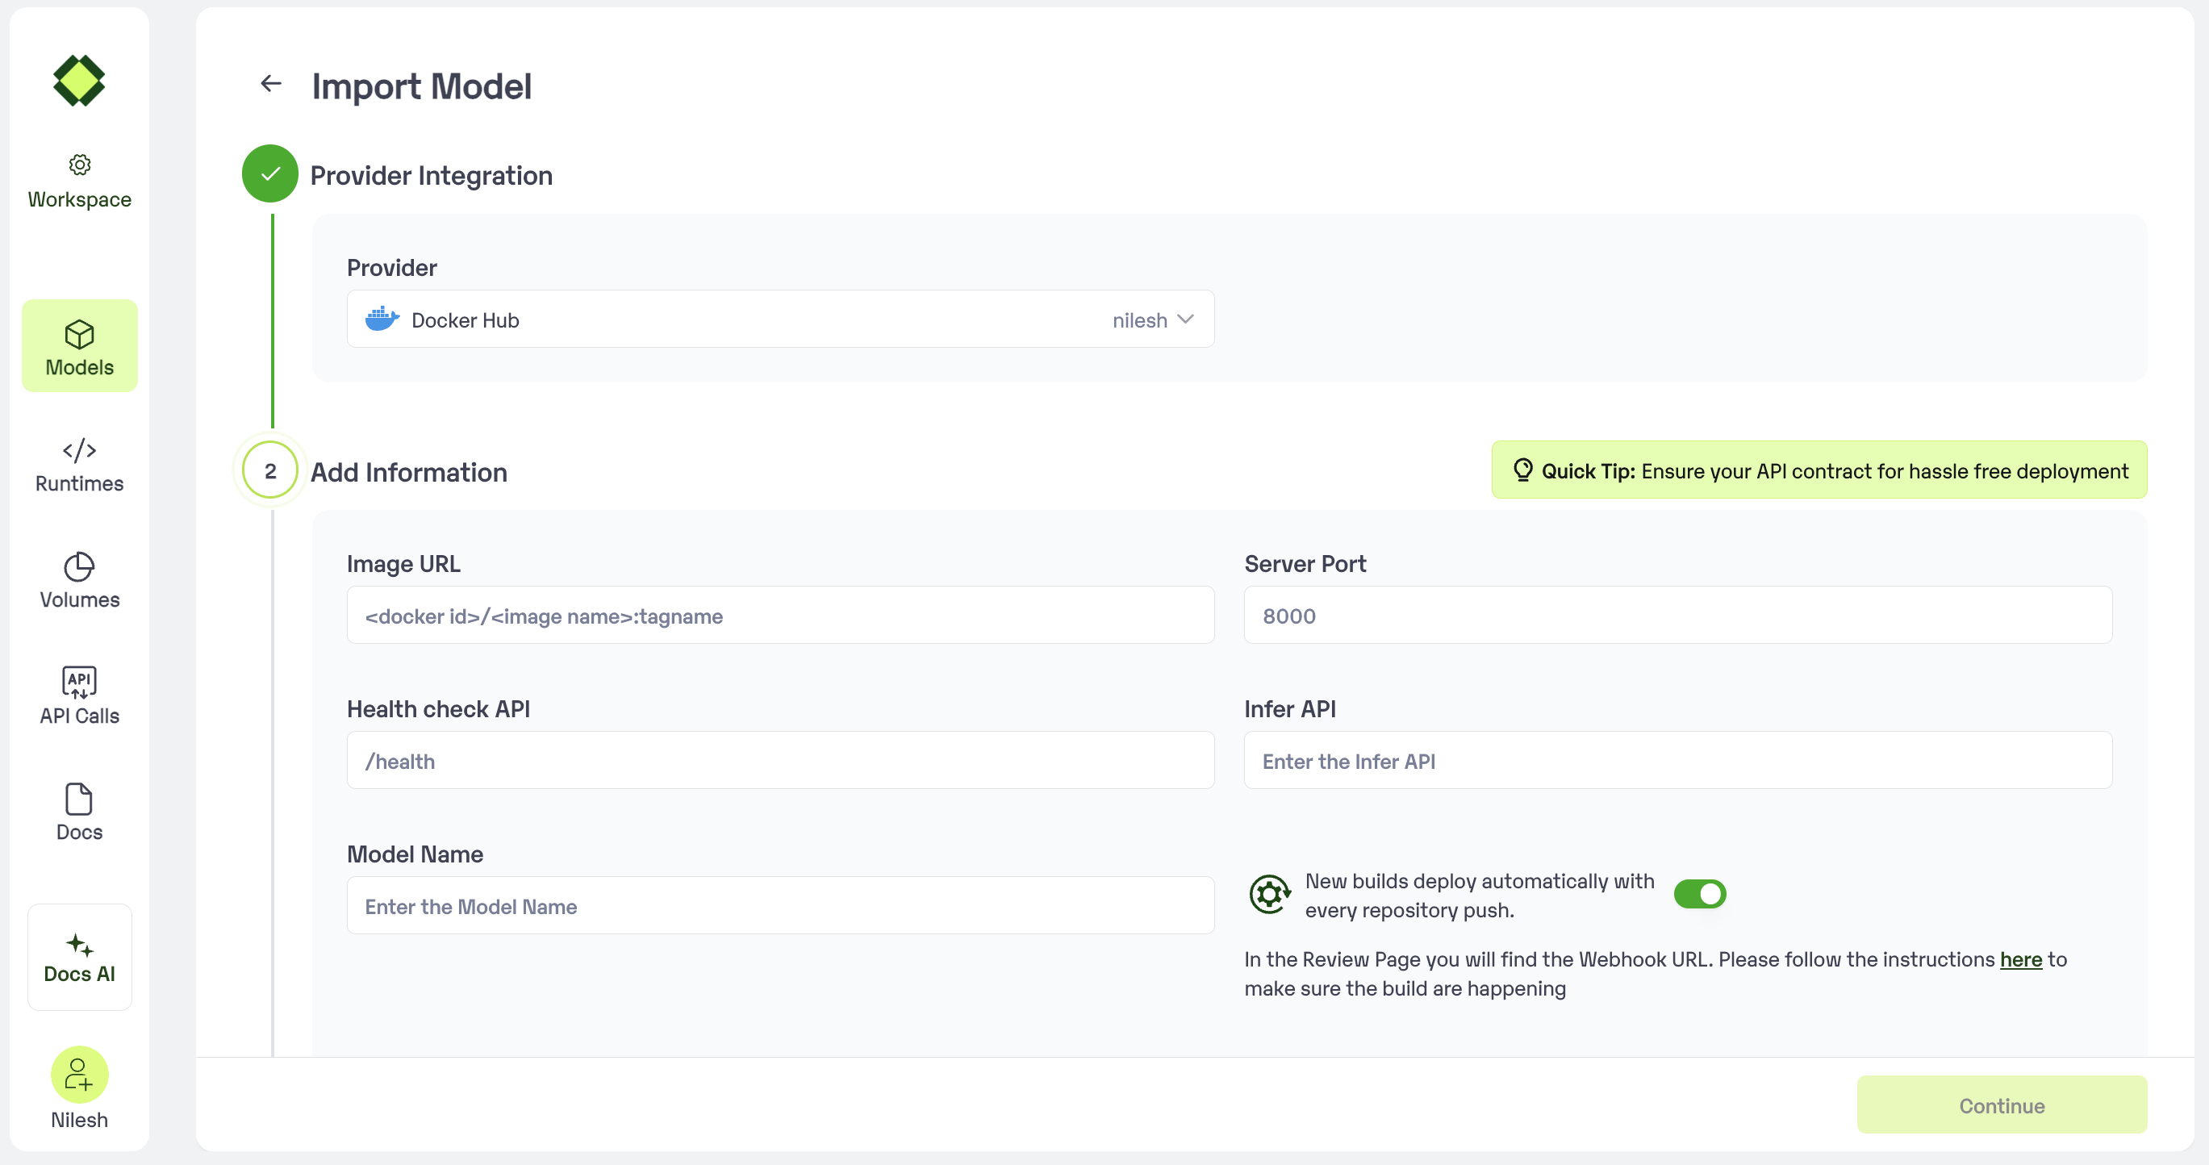The width and height of the screenshot is (2209, 1165).
Task: Click step 2 Add Information indicator
Action: [x=270, y=470]
